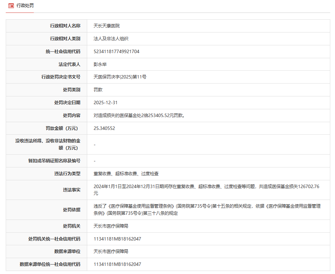Click the 行政相对人类别 value 法人及非法人组织
The width and height of the screenshot is (335, 274).
[x=111, y=39]
